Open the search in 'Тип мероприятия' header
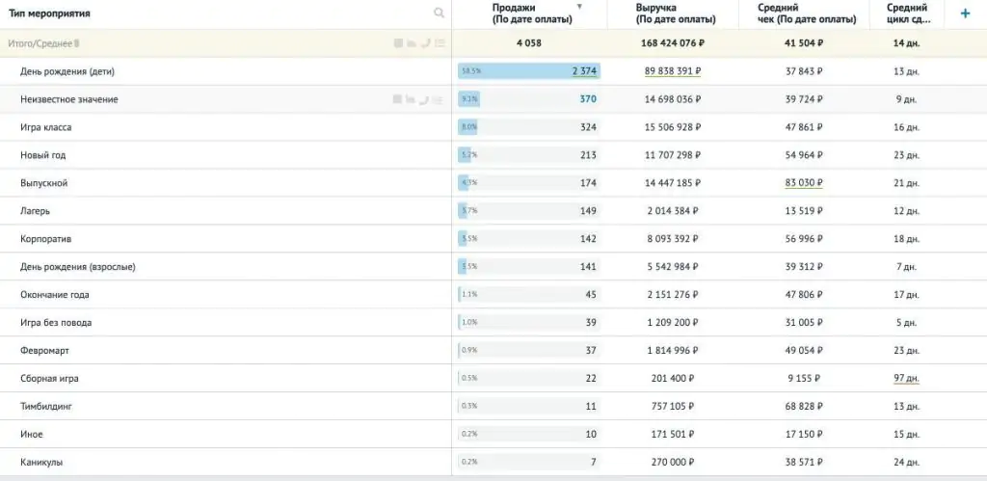The width and height of the screenshot is (987, 481). coord(439,13)
